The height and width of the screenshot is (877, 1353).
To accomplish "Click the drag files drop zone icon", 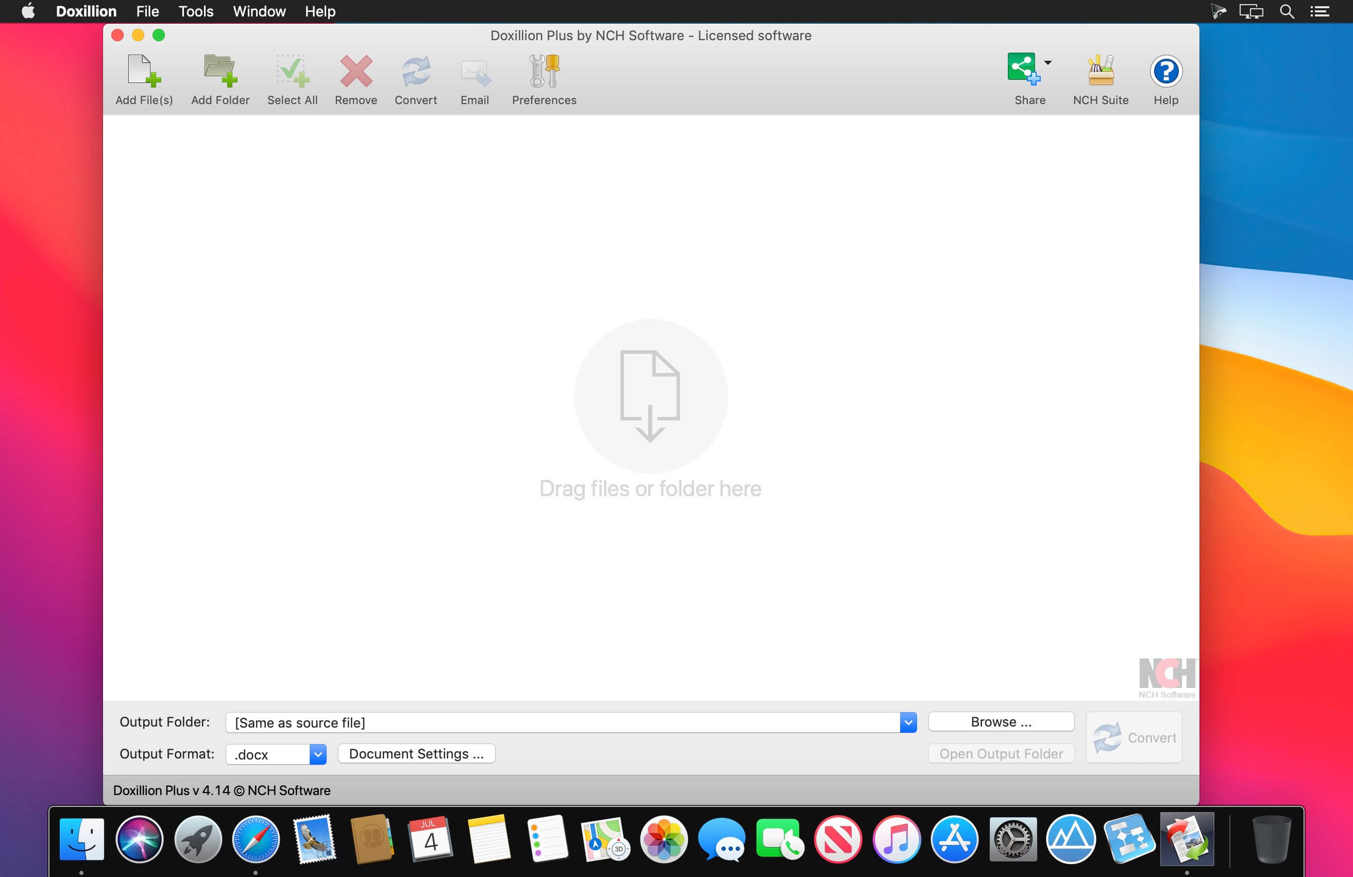I will coord(650,396).
